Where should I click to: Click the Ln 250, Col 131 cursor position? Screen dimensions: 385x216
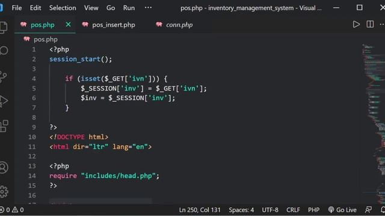(x=200, y=210)
